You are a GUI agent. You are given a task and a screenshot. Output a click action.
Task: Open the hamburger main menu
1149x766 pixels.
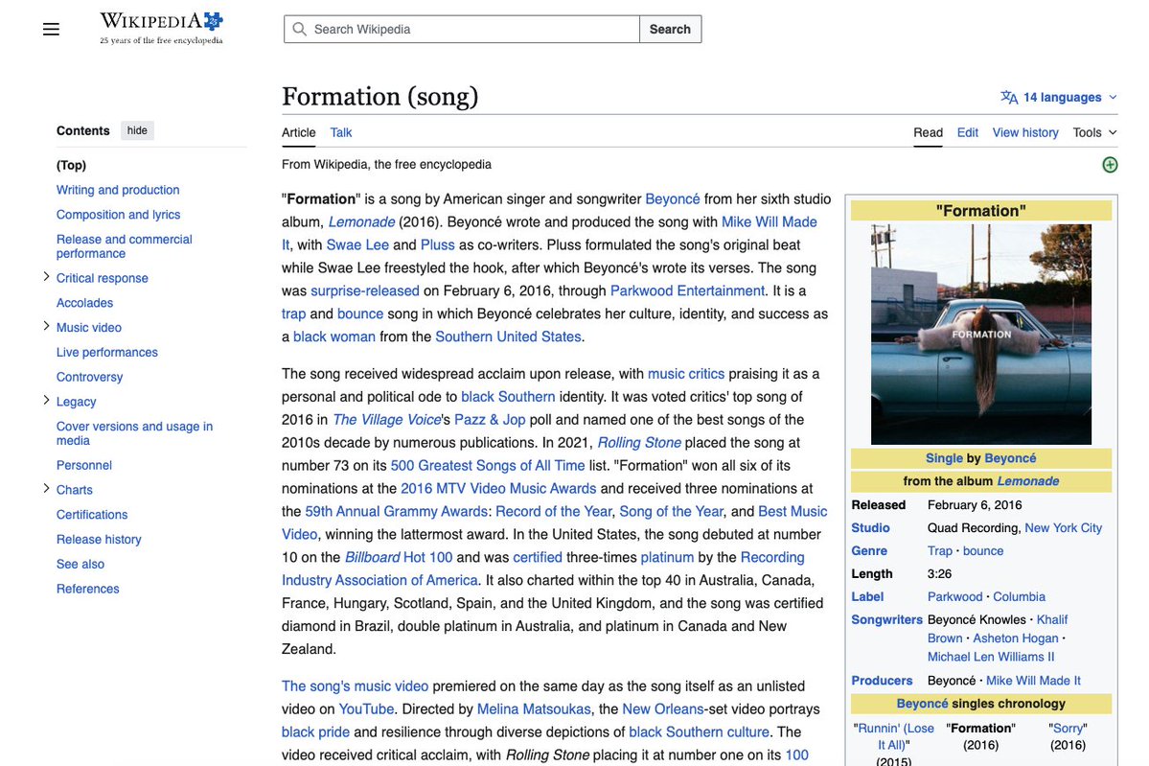point(52,30)
